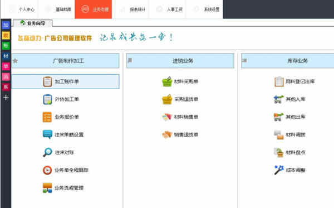Click the 库存业务 section header
Screen dimensions: 334x208
(288, 61)
